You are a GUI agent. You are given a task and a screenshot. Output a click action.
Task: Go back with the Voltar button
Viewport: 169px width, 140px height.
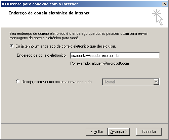[x=97, y=132]
